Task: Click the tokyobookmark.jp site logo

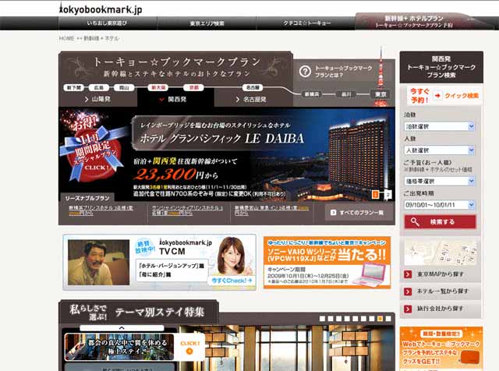Action: (x=101, y=9)
